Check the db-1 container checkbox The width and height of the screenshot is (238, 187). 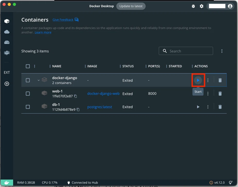[x=28, y=107]
